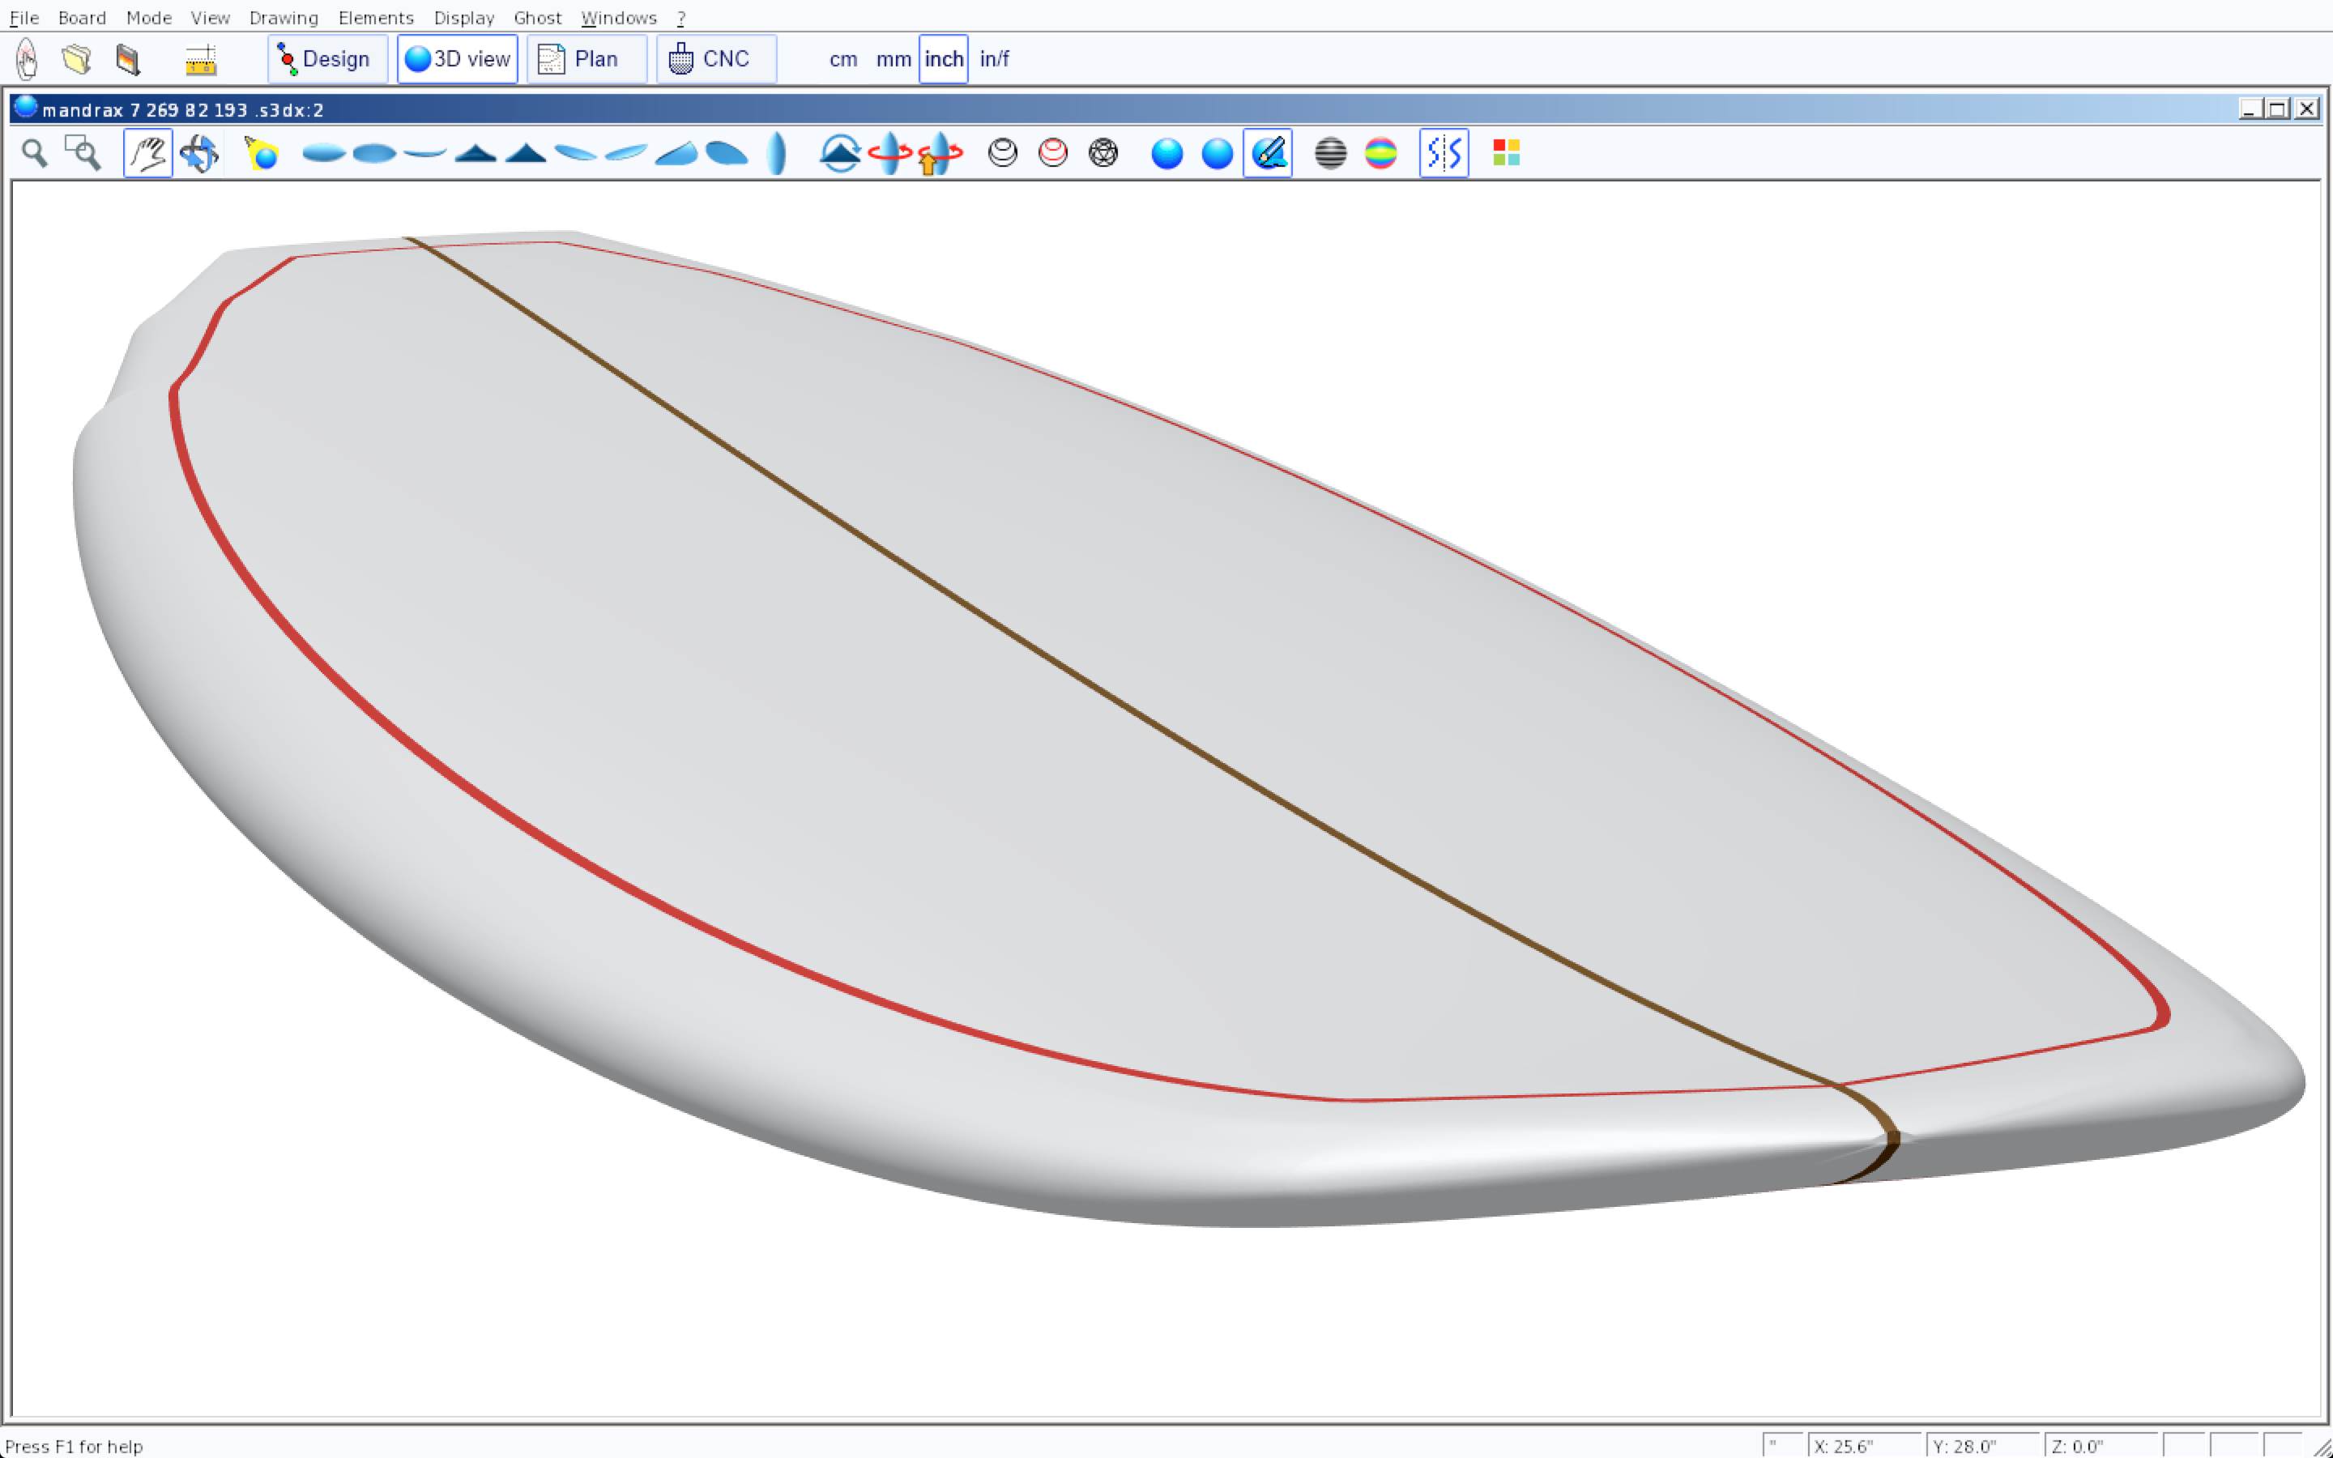This screenshot has height=1458, width=2333.
Task: Select the striped zebra sphere rendering
Action: tap(1330, 153)
